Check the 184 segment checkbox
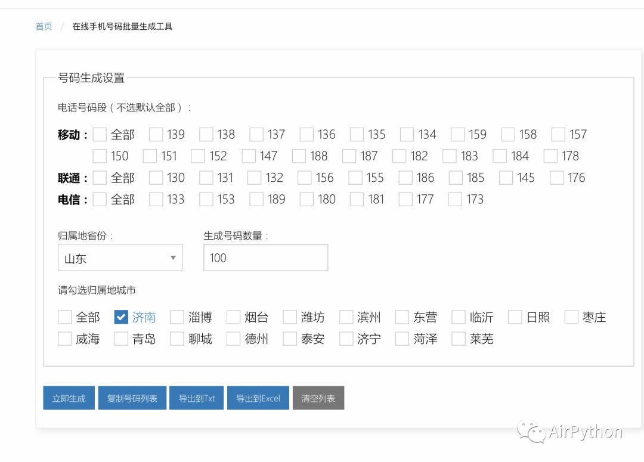Viewport: 644px width, 462px height. click(x=500, y=156)
